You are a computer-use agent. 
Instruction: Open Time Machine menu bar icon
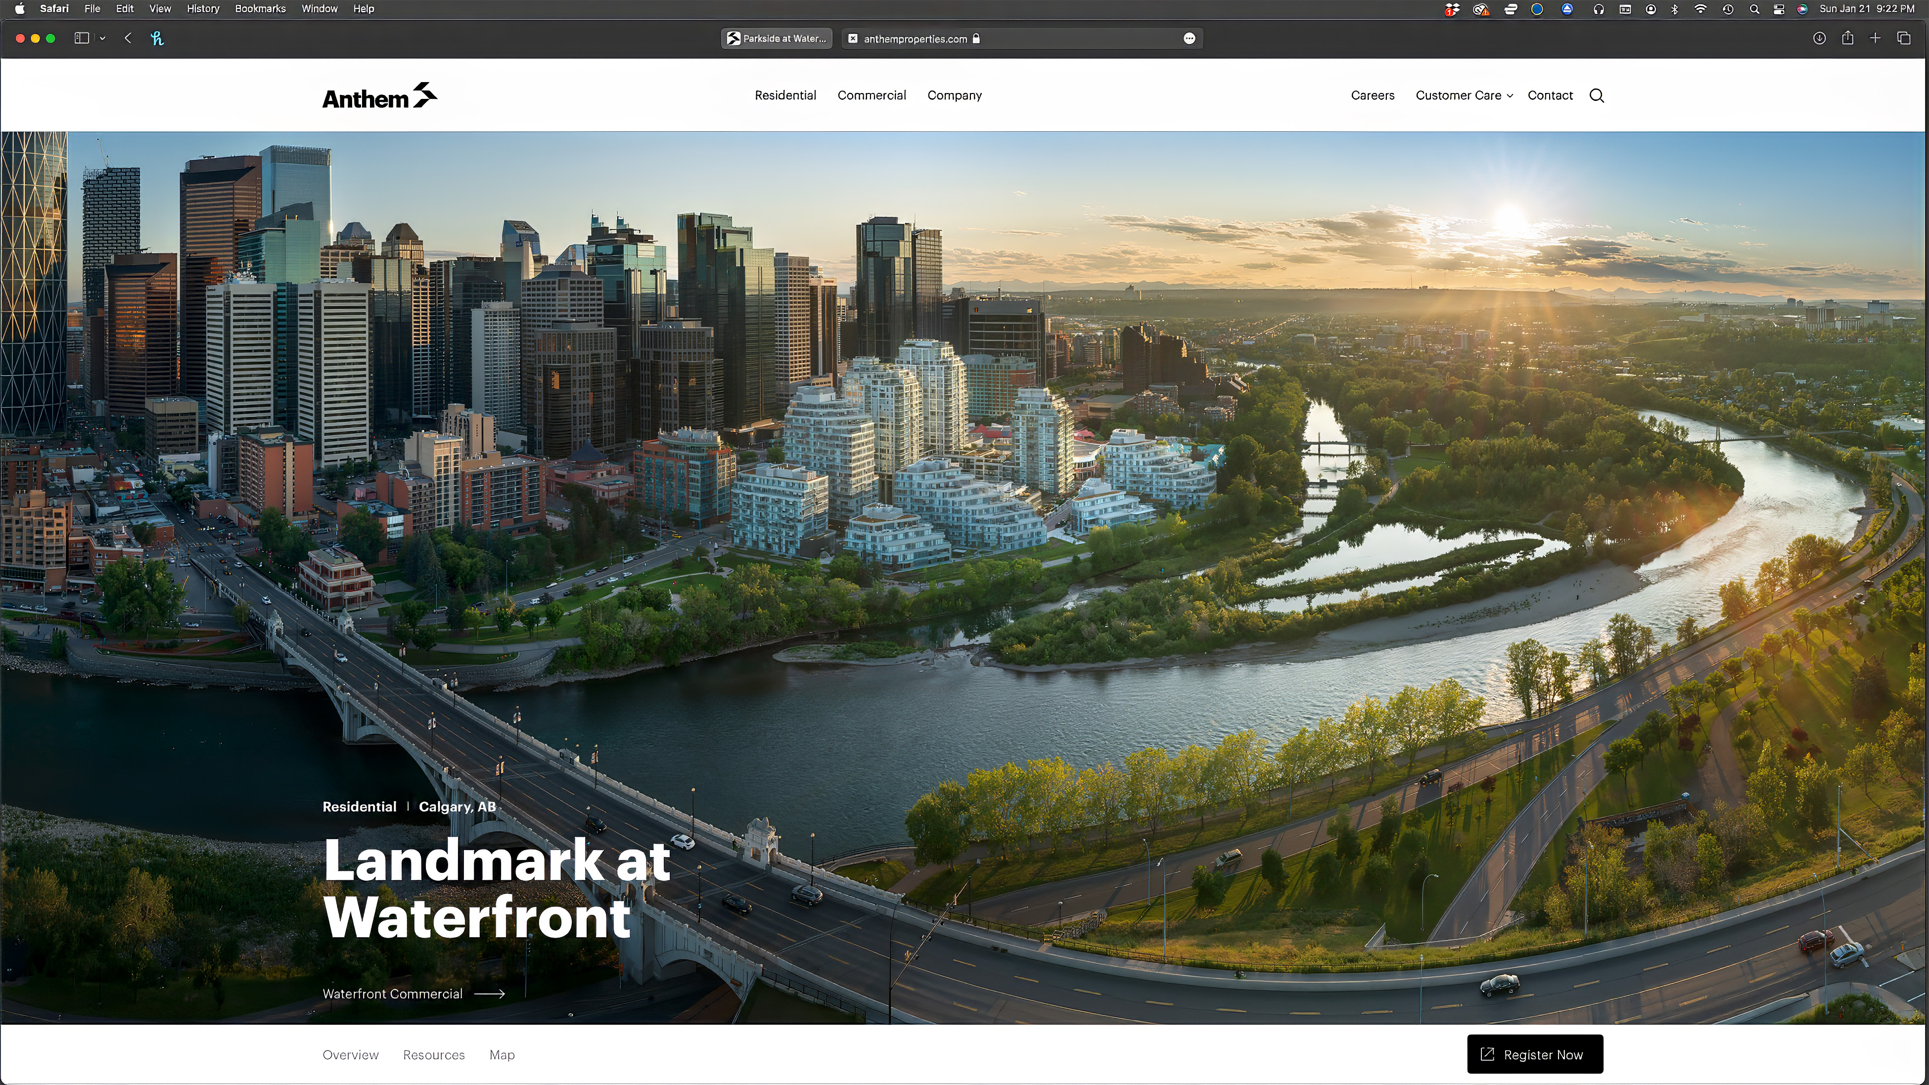click(x=1728, y=9)
